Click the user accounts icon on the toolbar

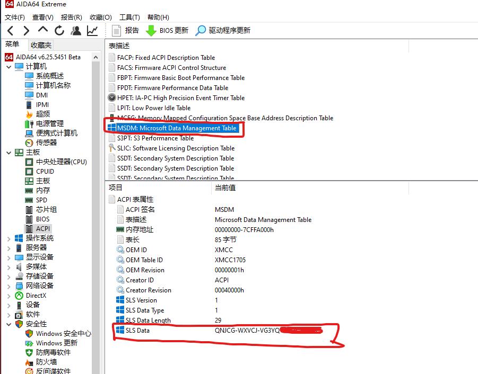coord(75,30)
